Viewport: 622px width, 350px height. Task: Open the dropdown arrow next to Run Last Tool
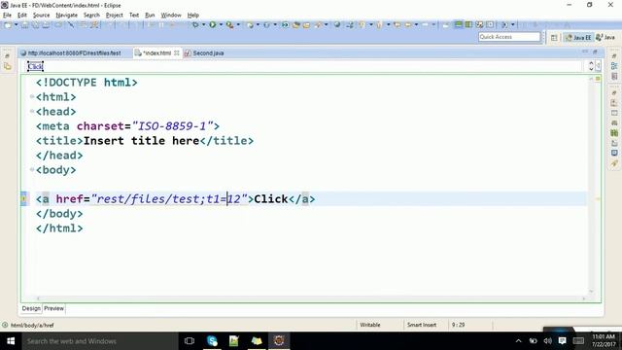tap(238, 24)
